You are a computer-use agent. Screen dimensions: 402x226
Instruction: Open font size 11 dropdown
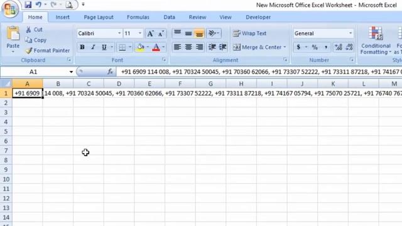click(x=140, y=33)
